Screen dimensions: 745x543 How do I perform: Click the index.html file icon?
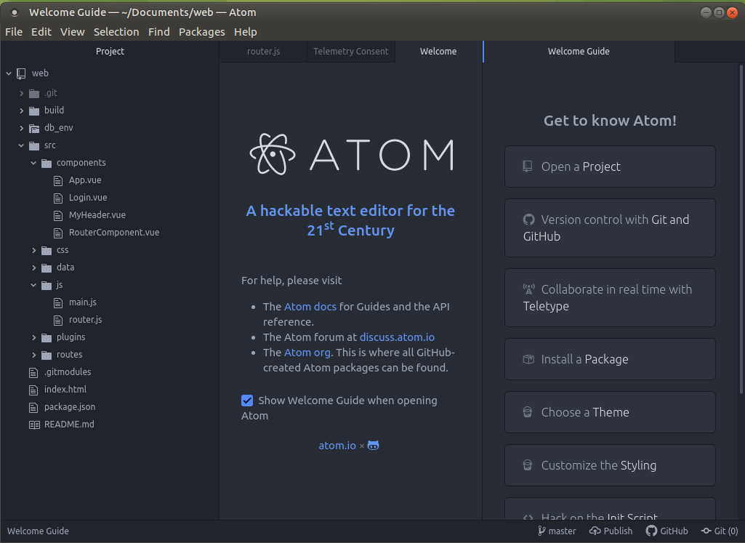tap(33, 390)
